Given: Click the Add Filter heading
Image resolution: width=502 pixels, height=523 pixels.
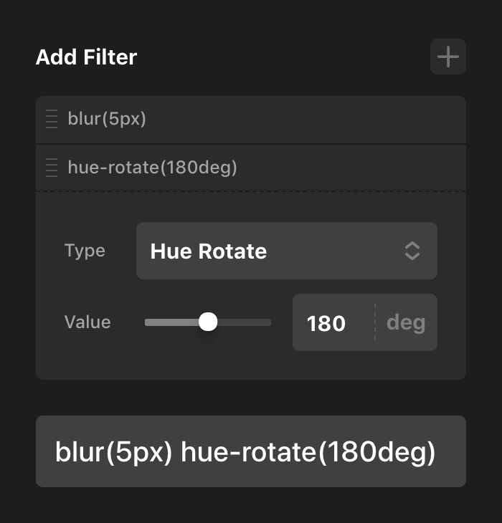Looking at the screenshot, I should (x=86, y=57).
